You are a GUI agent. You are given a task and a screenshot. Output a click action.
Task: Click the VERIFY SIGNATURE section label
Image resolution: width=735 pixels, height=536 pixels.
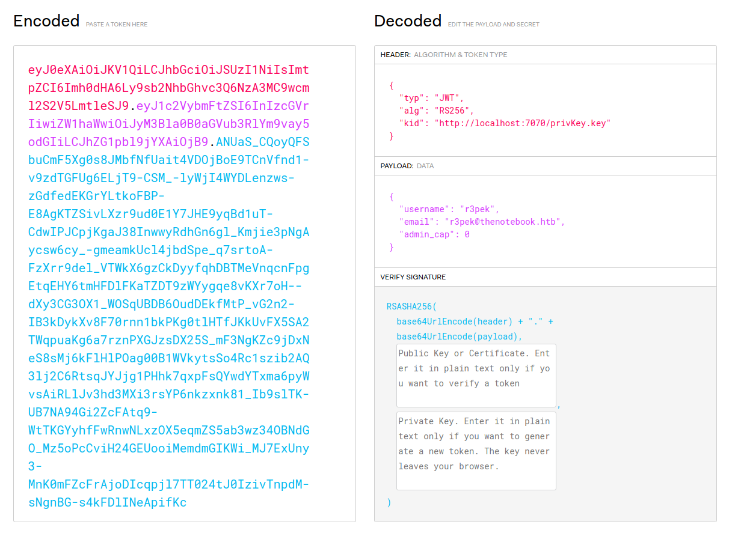click(x=413, y=277)
